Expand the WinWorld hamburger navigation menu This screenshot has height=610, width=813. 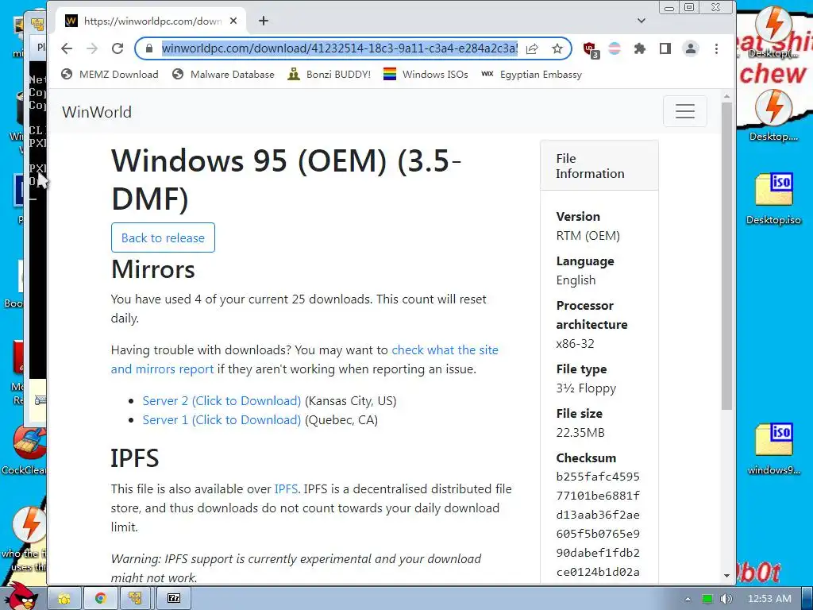(685, 111)
